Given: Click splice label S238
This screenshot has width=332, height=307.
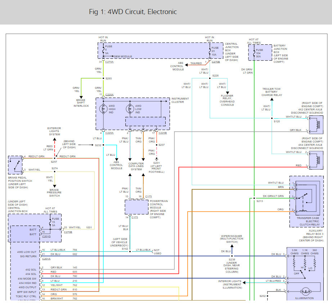Looking at the screenshot, I should coord(232,260).
